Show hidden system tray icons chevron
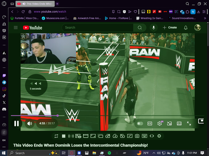Viewport: 209px width, 156px height. (x=154, y=153)
